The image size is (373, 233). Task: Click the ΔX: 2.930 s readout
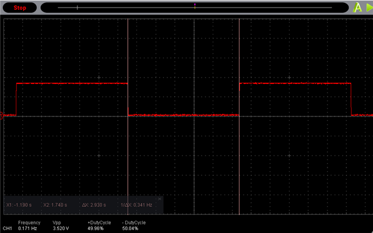coord(94,205)
